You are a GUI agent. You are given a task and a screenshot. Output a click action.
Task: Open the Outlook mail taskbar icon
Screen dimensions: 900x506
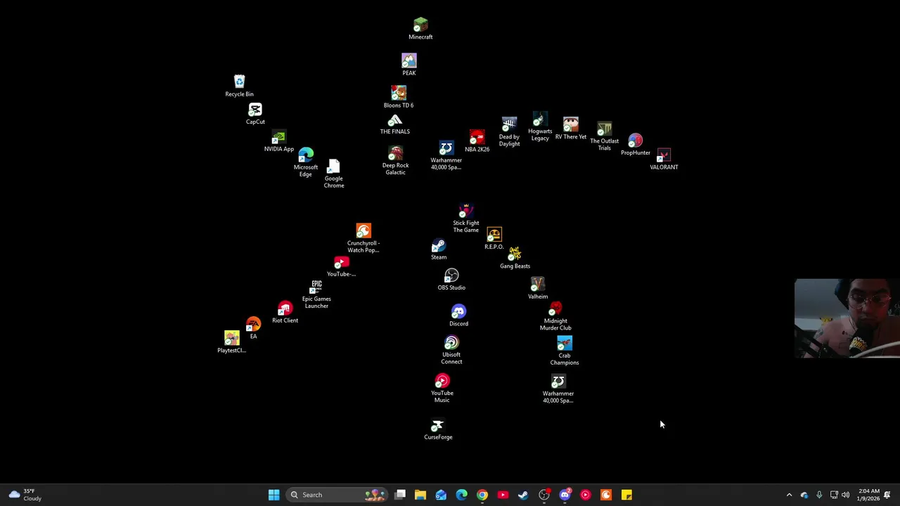coord(441,495)
